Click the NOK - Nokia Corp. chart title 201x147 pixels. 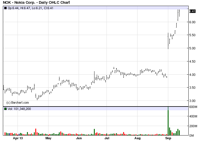[x=36, y=2]
